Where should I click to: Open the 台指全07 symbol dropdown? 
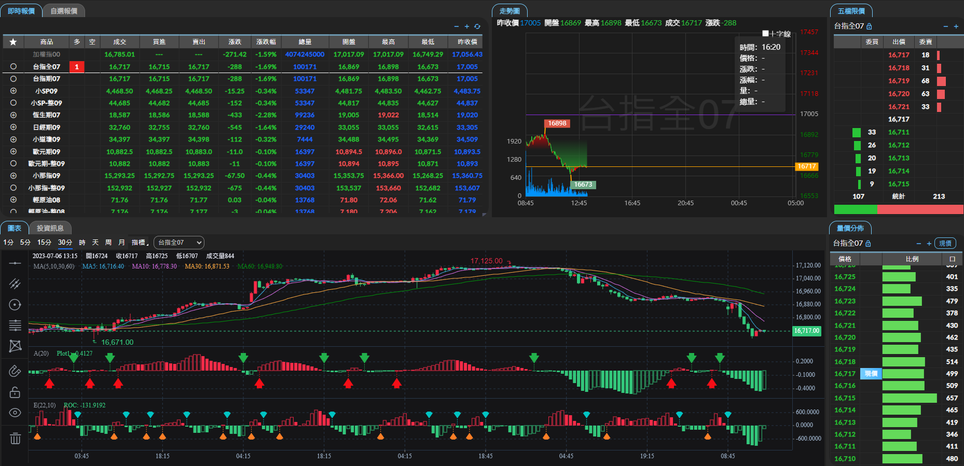pos(179,243)
